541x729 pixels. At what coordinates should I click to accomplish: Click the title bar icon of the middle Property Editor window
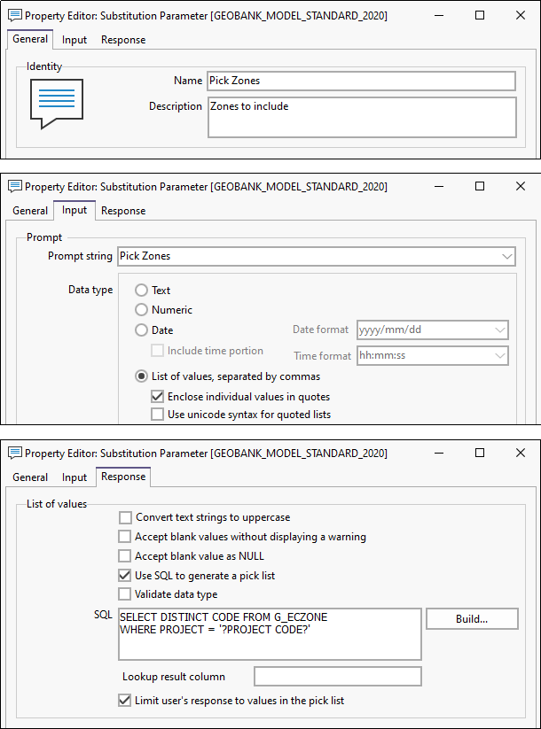(x=15, y=186)
